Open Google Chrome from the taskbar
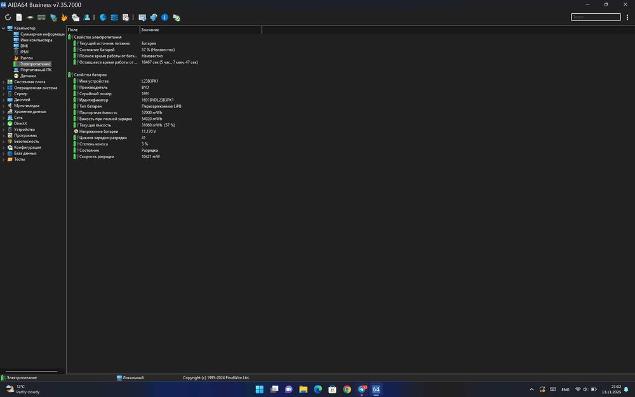The width and height of the screenshot is (635, 397). [x=347, y=389]
